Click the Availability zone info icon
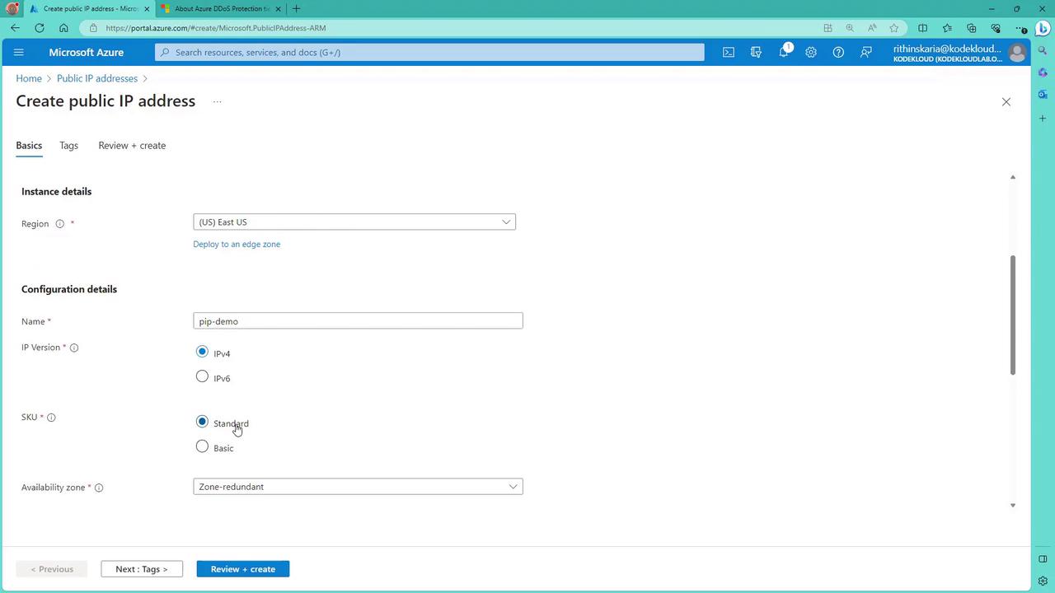This screenshot has height=593, width=1055. coord(99,488)
